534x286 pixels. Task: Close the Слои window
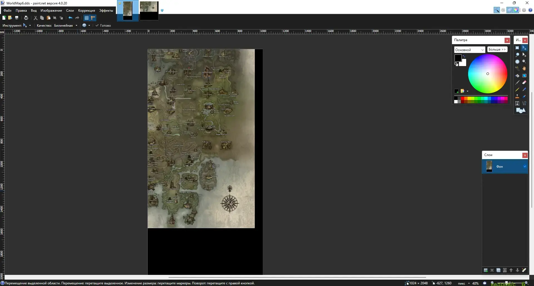(525, 155)
